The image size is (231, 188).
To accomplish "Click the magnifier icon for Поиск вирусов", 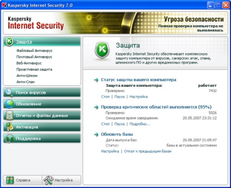I will tap(9, 92).
